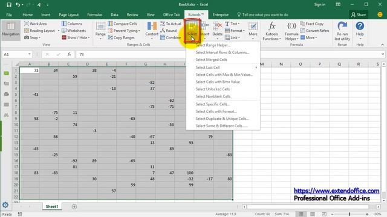Choose Select Duplicate & Unique Cells
Viewport: 387px width, 217px height.
click(x=223, y=119)
